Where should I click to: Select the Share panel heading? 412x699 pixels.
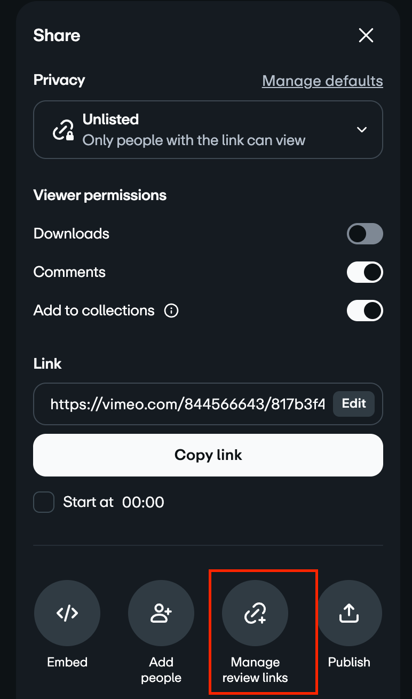pyautogui.click(x=57, y=36)
